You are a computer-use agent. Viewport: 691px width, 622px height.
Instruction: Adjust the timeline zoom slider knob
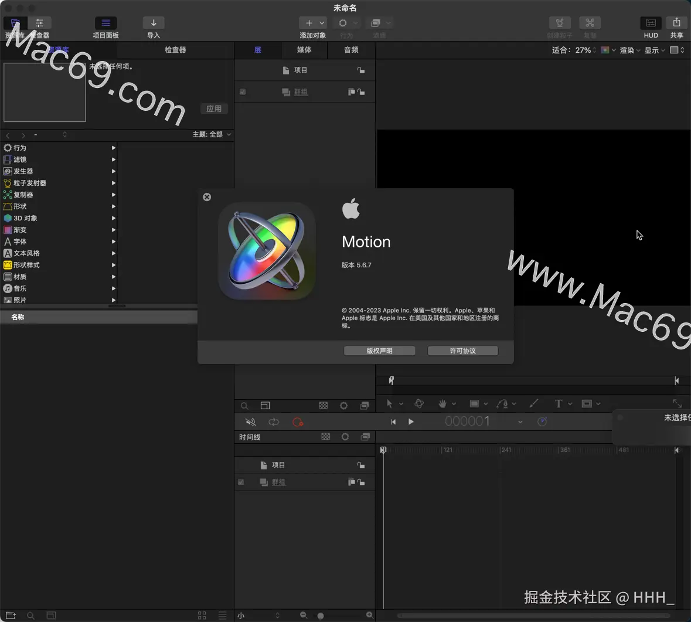pos(321,616)
